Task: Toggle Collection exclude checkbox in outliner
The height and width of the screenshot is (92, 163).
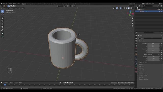Action: 158,10
